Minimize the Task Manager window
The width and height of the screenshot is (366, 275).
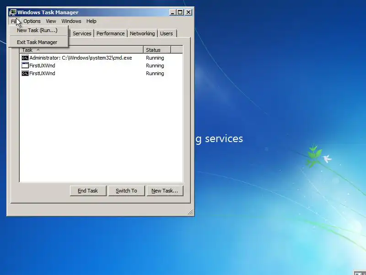click(x=172, y=12)
